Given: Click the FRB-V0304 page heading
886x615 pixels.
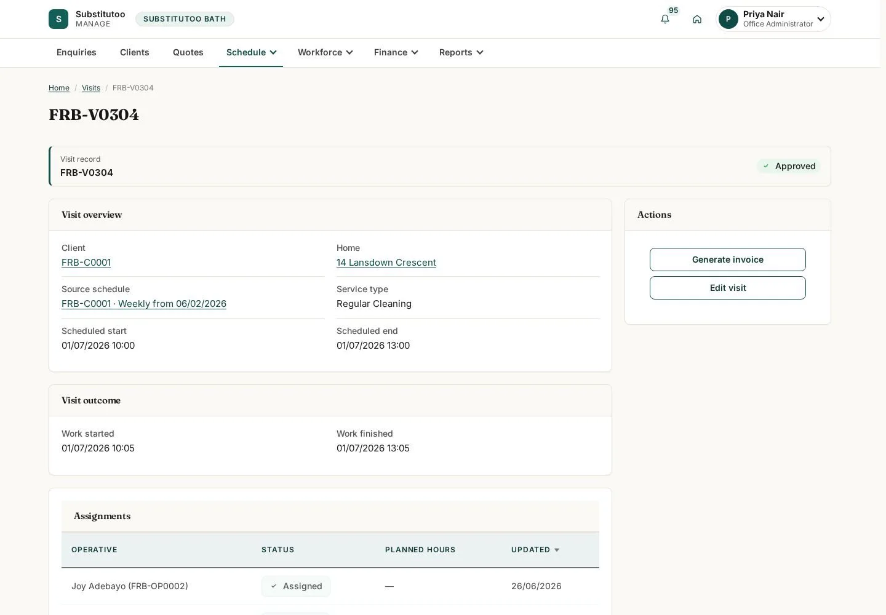Looking at the screenshot, I should (94, 115).
